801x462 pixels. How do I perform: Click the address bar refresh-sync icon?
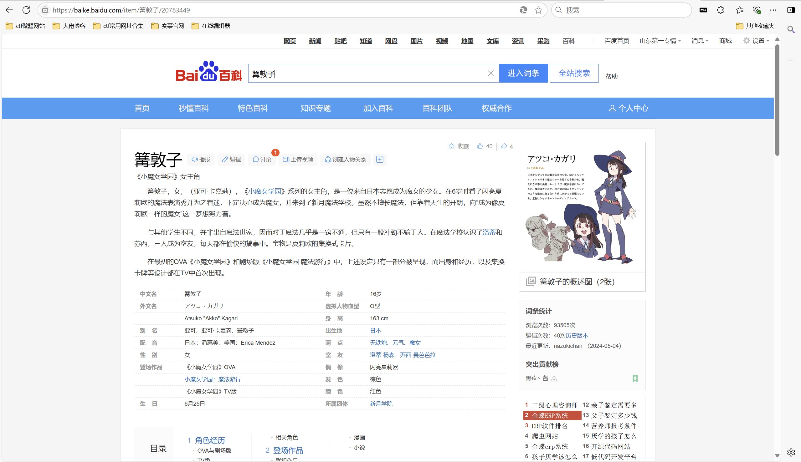[x=523, y=10]
